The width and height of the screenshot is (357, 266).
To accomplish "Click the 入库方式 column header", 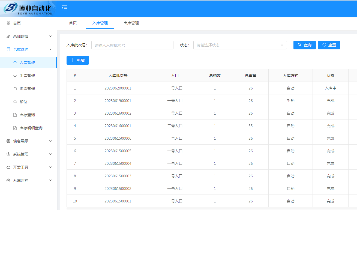I will 291,76.
